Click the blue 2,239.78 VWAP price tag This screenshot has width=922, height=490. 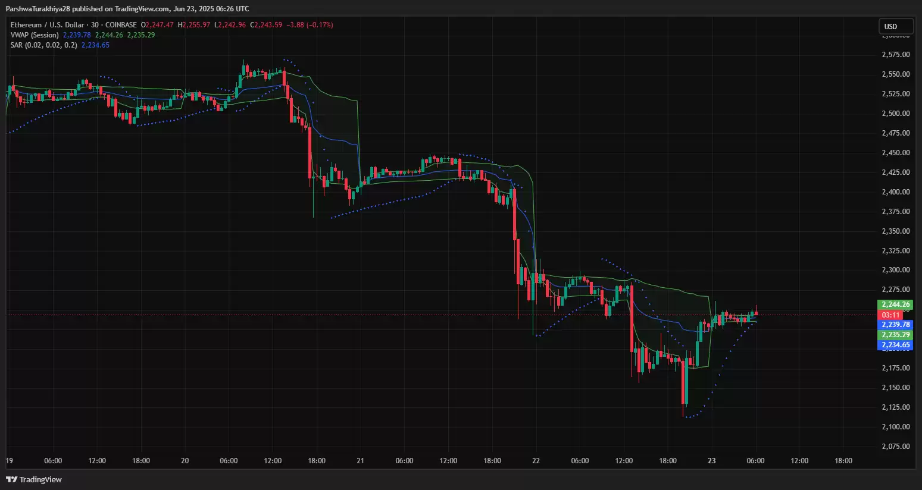895,325
